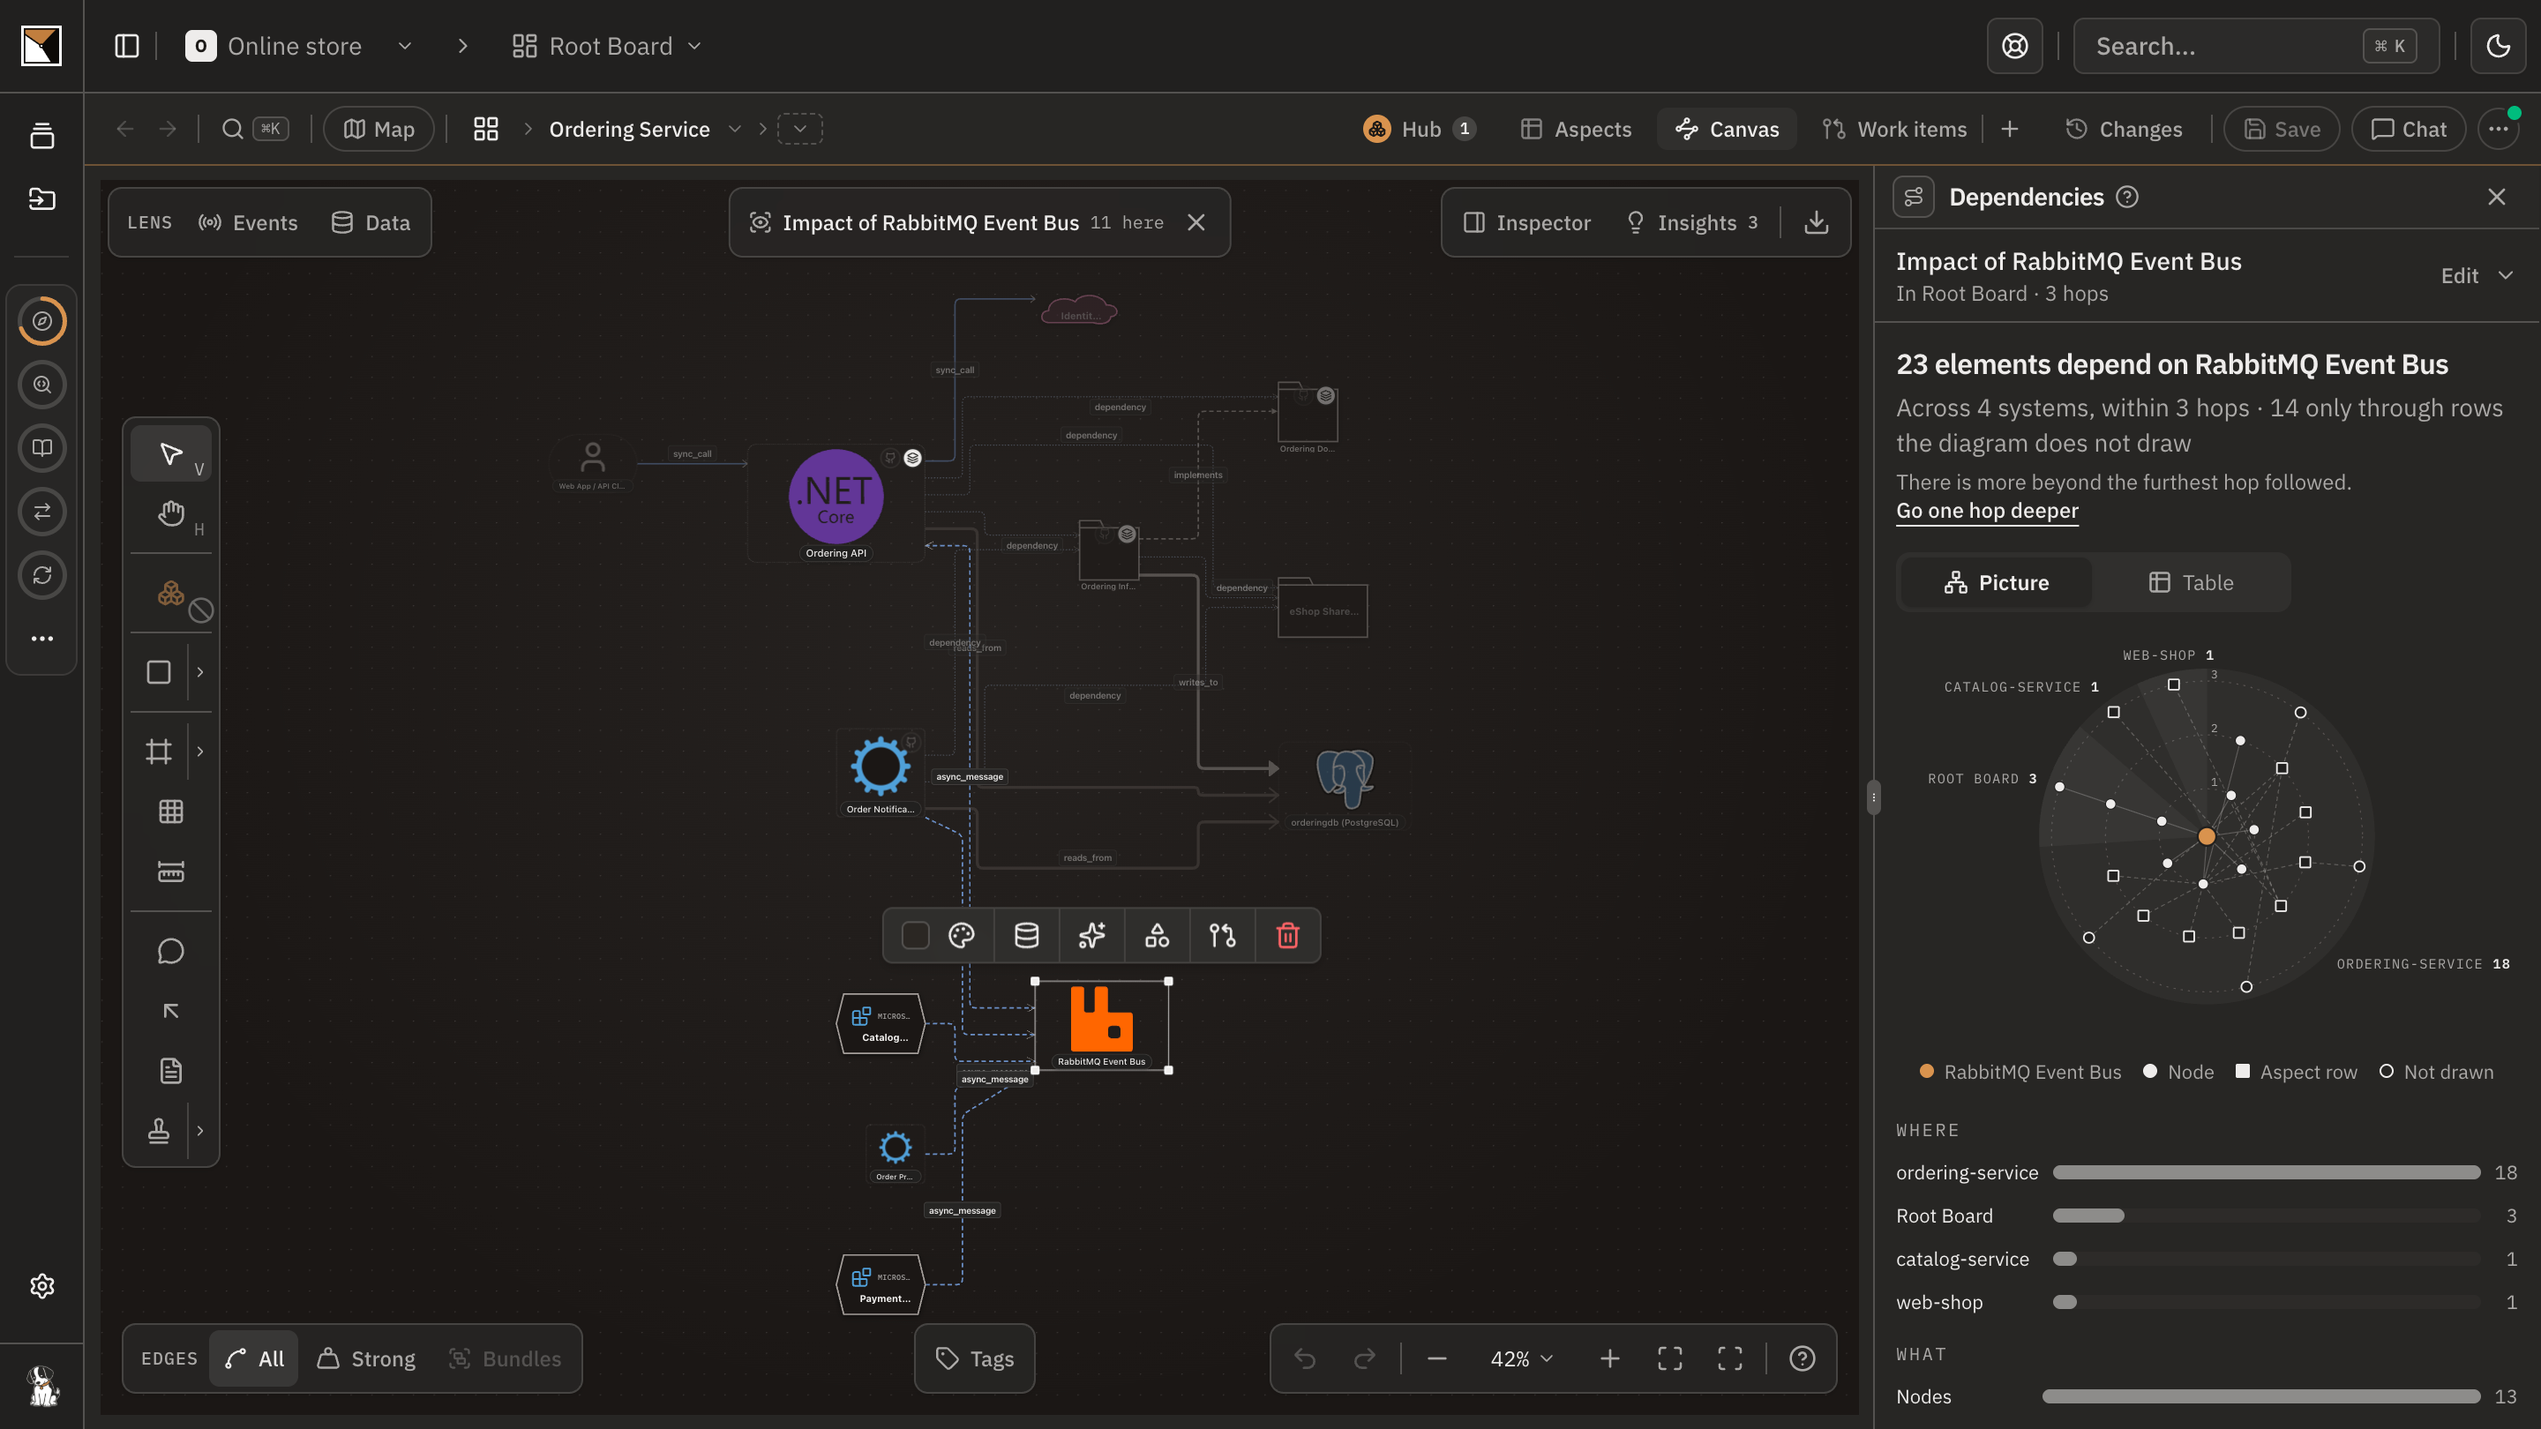The width and height of the screenshot is (2541, 1429).
Task: Add a comment with the speech bubble tool
Action: click(170, 952)
